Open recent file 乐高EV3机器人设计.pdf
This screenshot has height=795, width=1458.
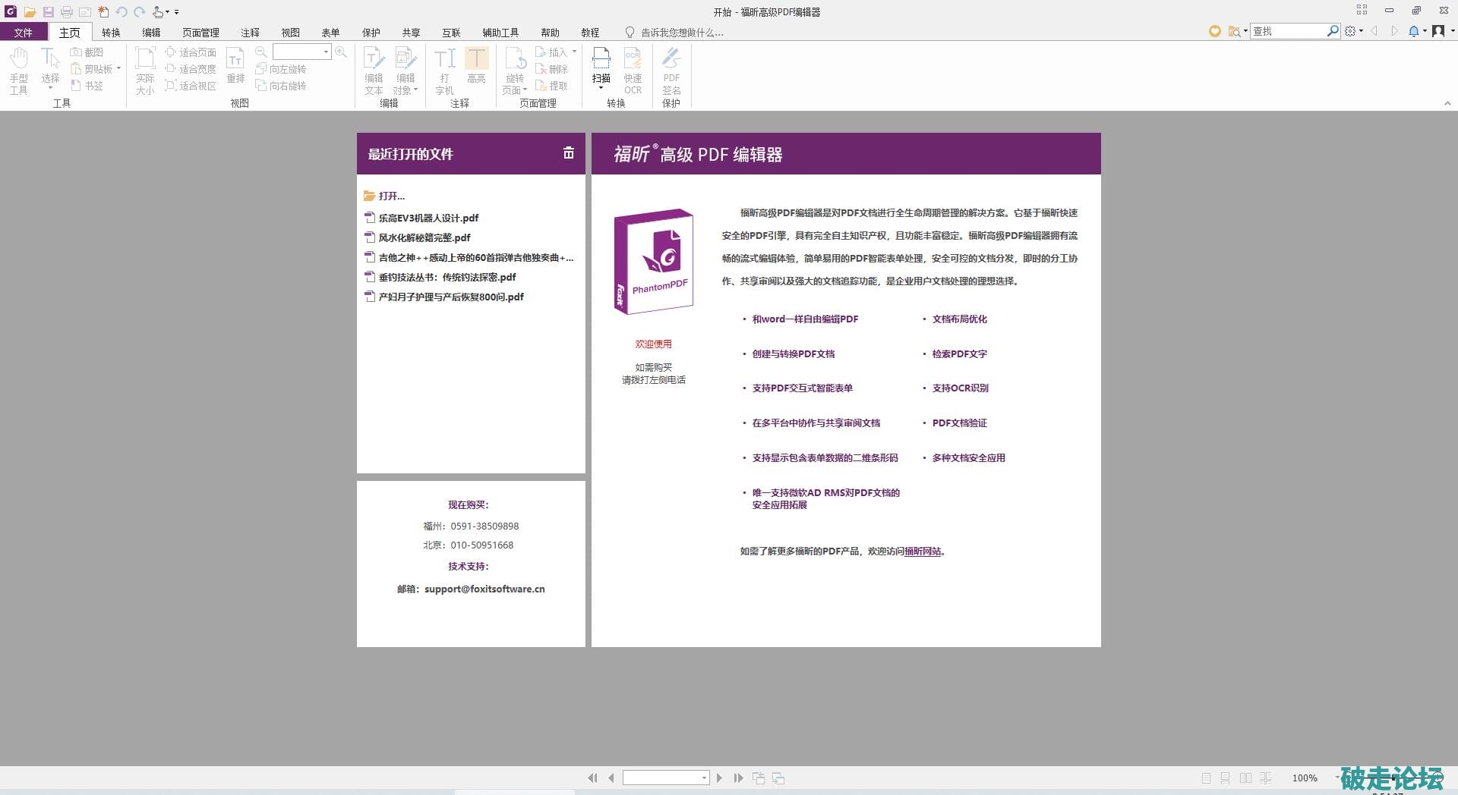click(x=428, y=218)
